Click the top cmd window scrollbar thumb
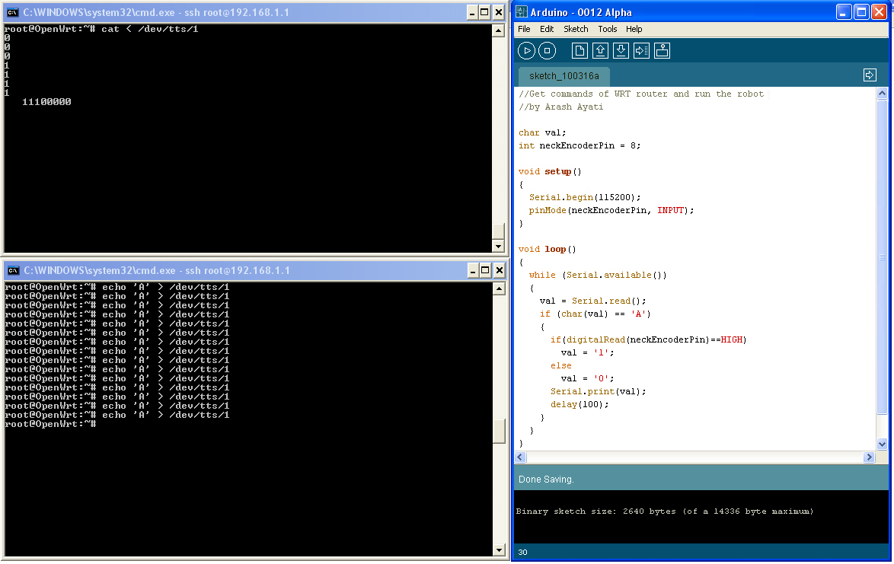Image resolution: width=894 pixels, height=564 pixels. [498, 230]
